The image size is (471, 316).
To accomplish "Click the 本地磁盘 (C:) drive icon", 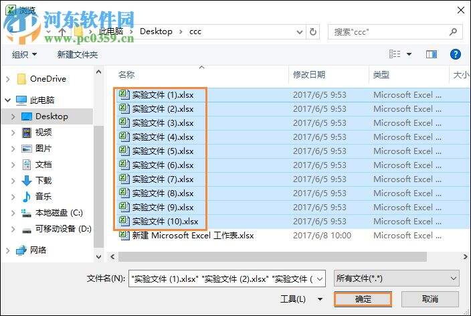I will coord(27,213).
